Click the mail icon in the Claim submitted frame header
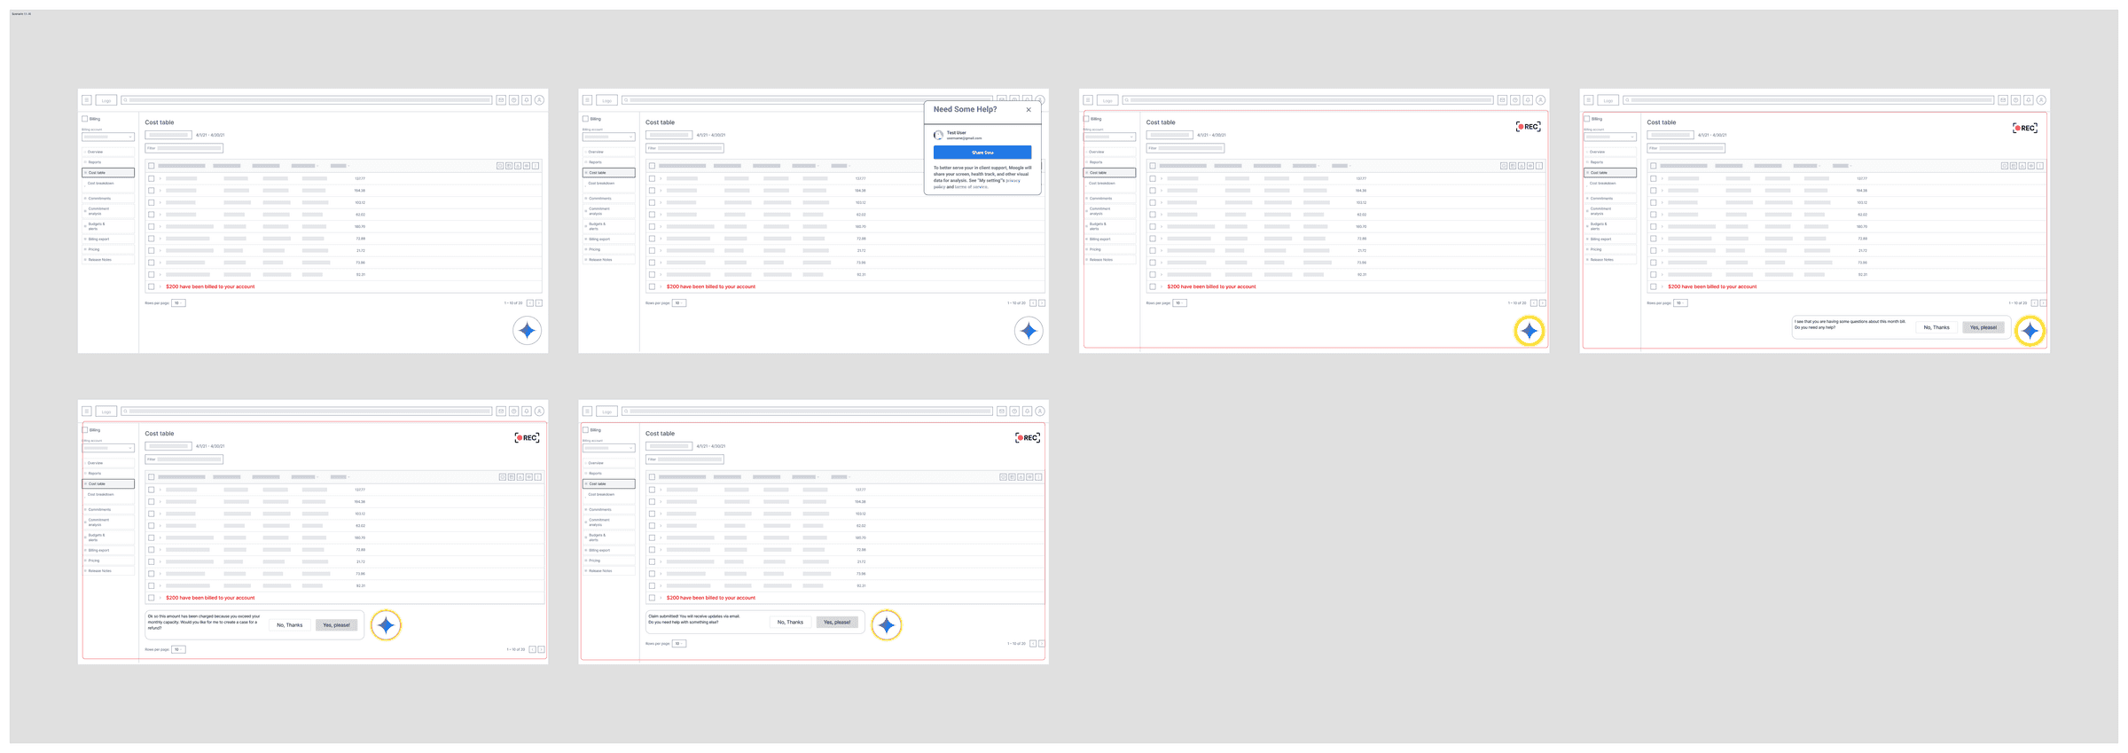The width and height of the screenshot is (2128, 753). click(1002, 412)
